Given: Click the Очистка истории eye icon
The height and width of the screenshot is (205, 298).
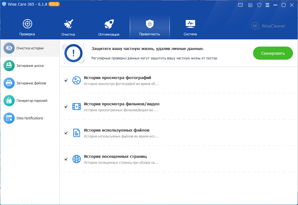Looking at the screenshot, I should 9,48.
